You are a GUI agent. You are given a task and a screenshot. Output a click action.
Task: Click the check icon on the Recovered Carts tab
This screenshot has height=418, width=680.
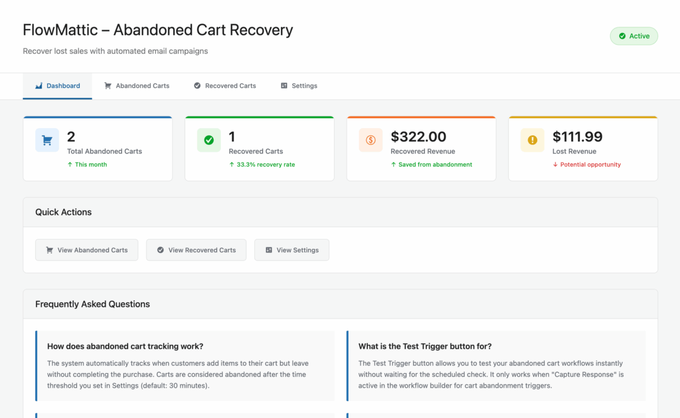coord(197,86)
